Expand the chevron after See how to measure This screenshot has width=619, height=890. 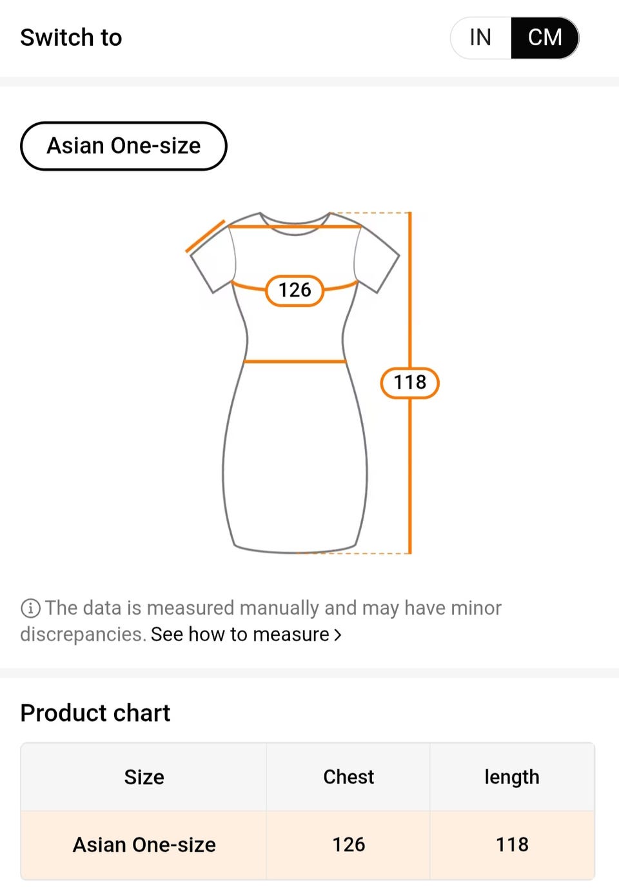point(337,635)
